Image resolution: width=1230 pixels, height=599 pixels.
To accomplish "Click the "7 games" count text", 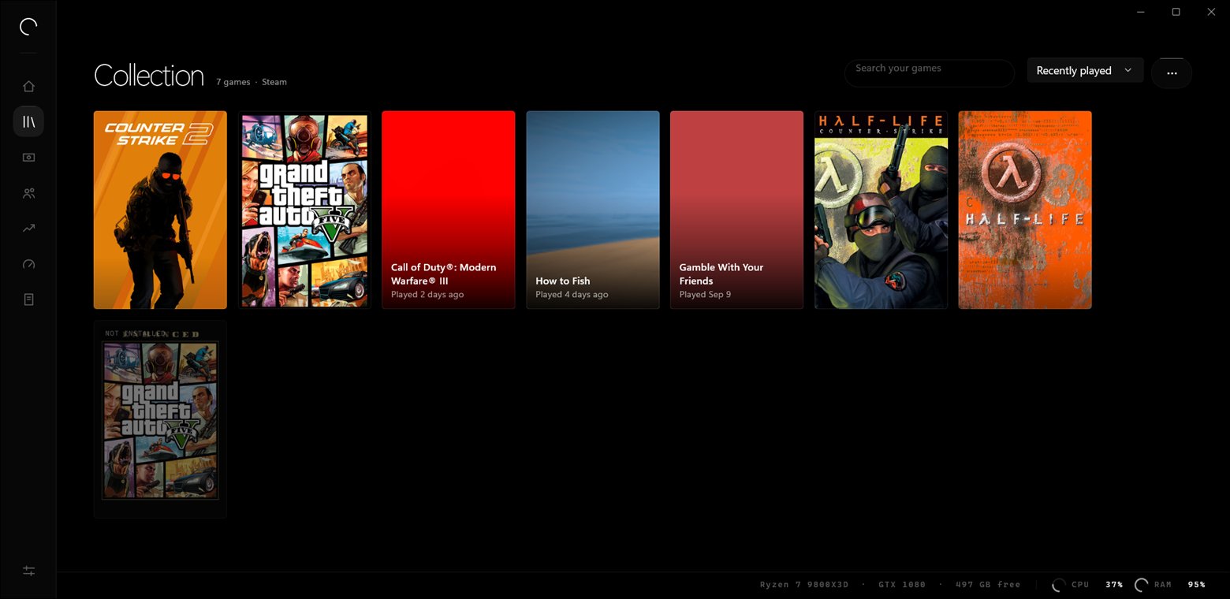I will pyautogui.click(x=233, y=82).
